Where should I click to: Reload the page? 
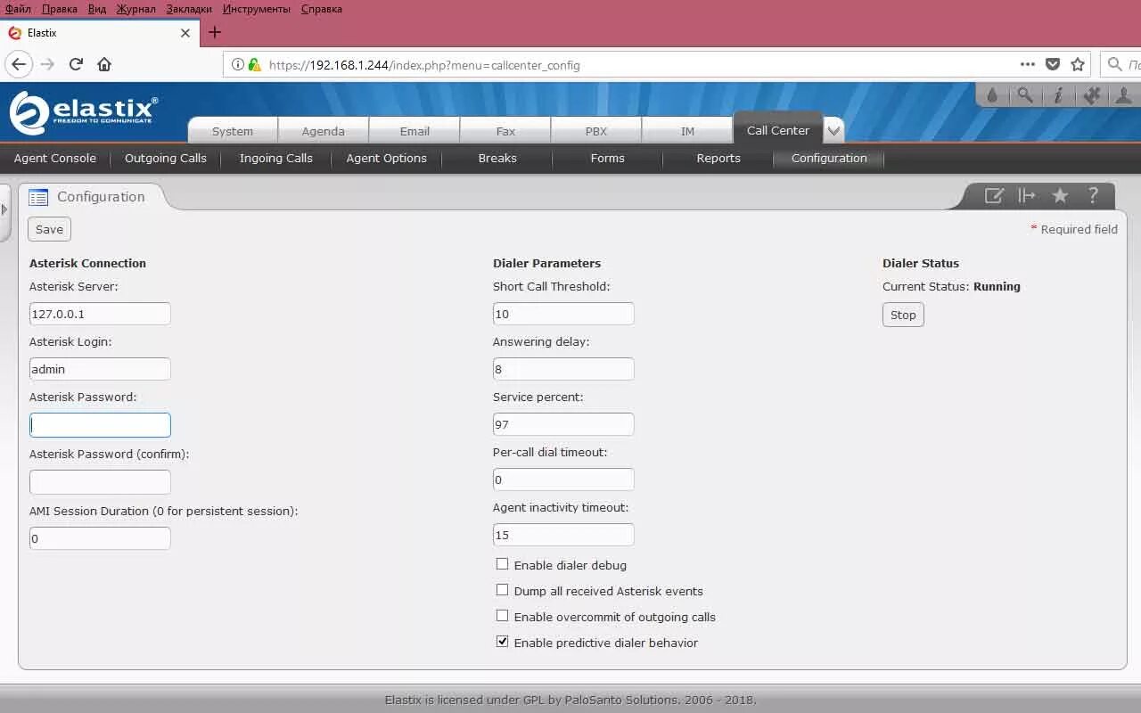(76, 64)
